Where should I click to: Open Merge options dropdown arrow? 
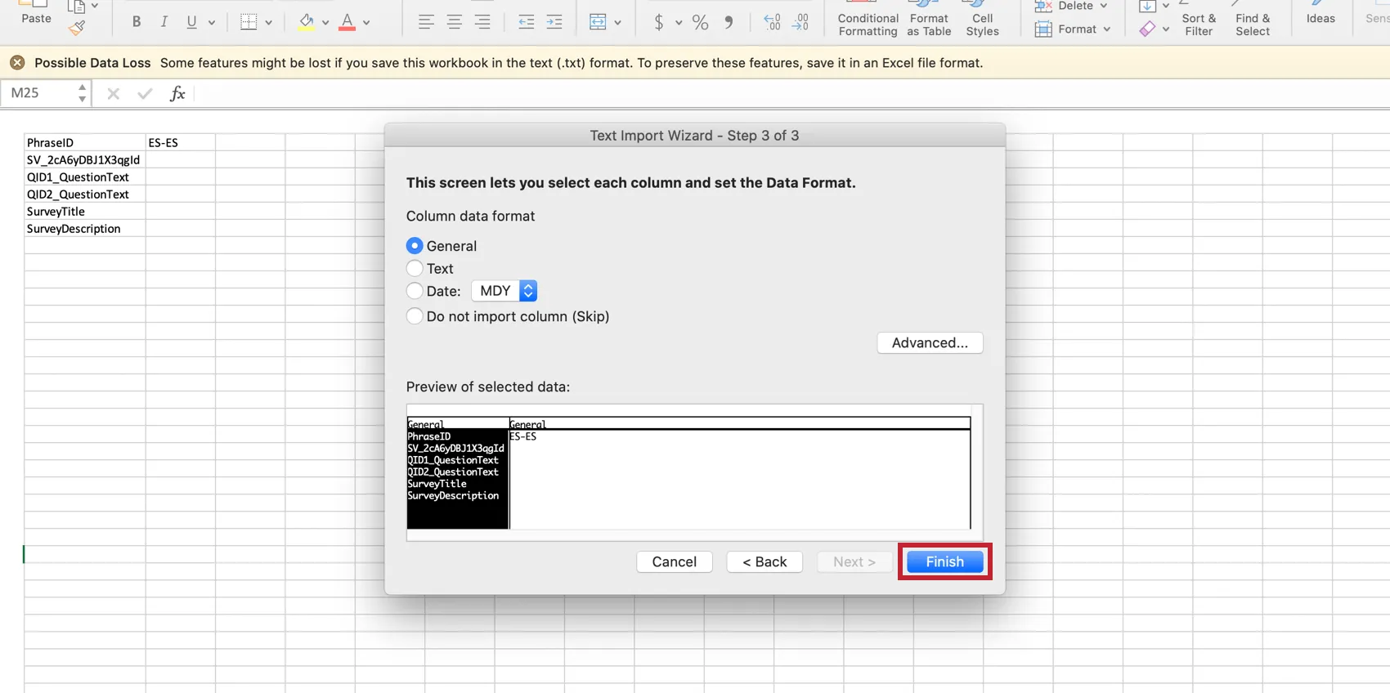pyautogui.click(x=617, y=23)
